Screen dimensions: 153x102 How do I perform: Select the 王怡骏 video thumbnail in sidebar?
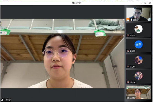tap(138, 92)
